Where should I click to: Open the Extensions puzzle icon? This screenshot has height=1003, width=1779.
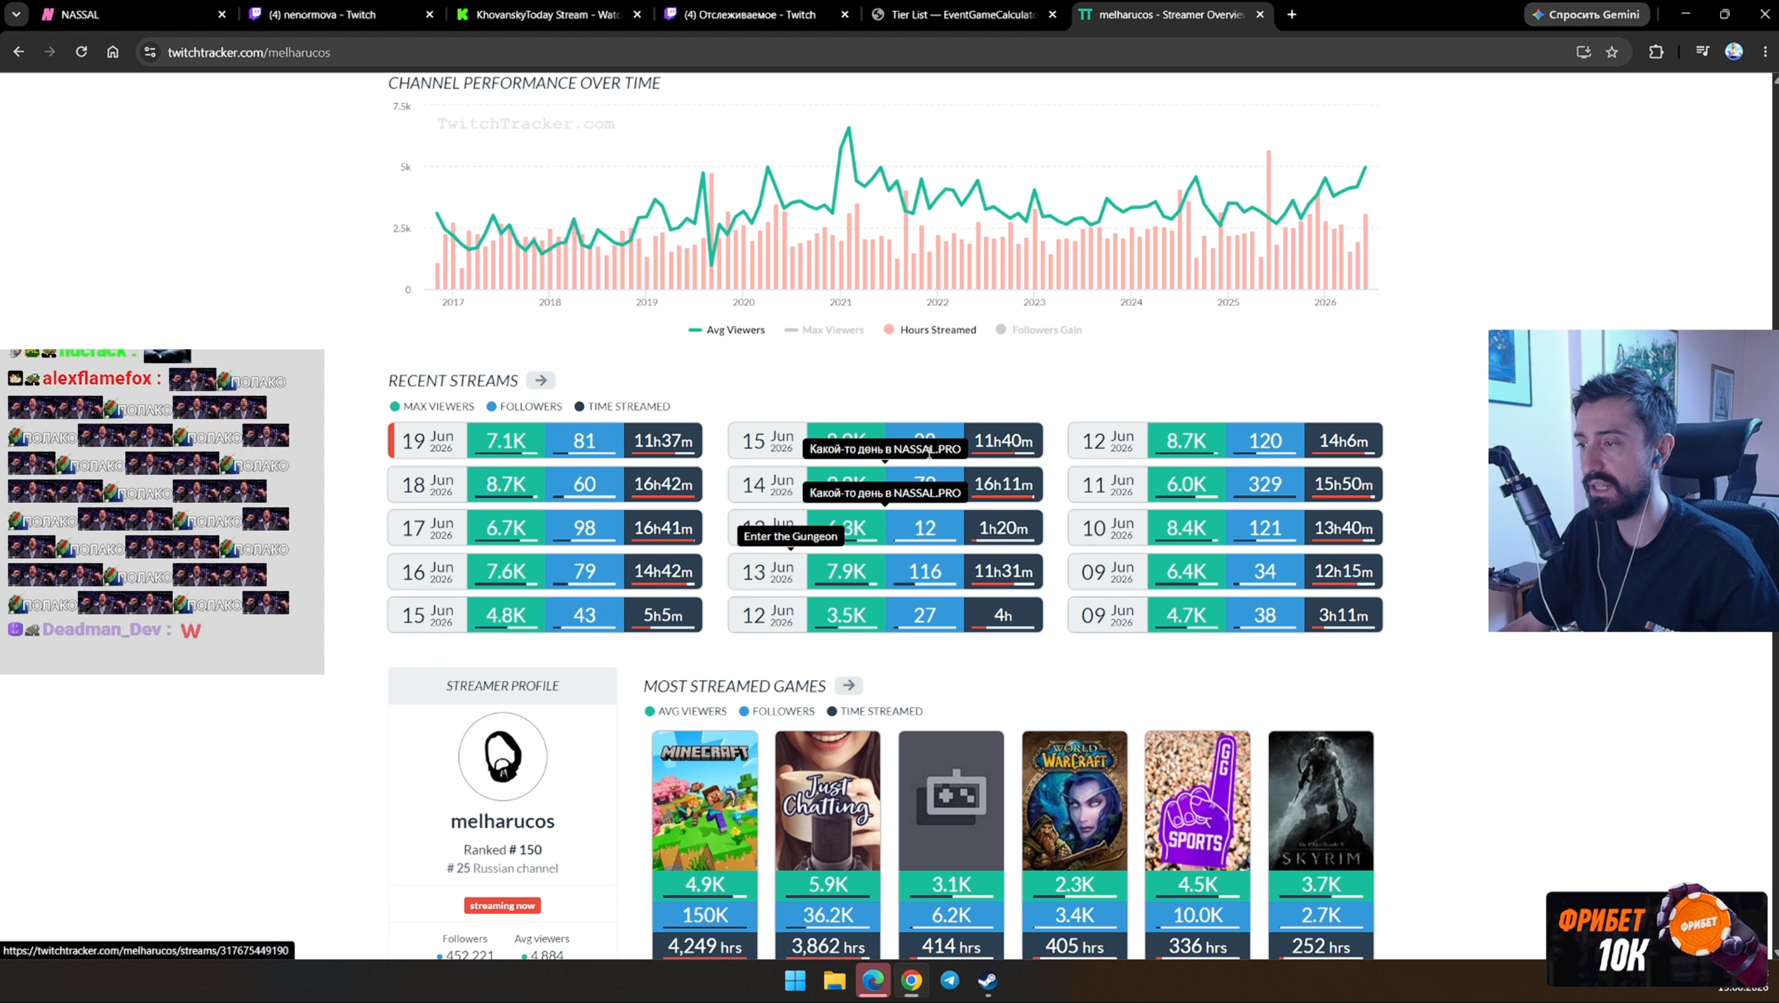click(x=1656, y=52)
